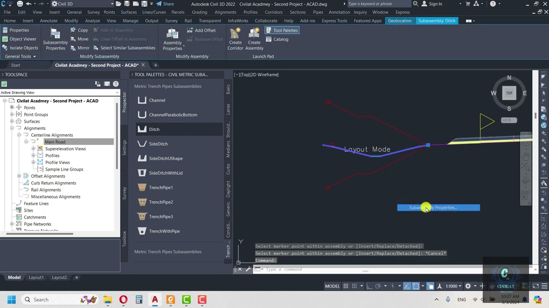This screenshot has width=549, height=308.
Task: Click the Undo arrow in quick access toolbar
Action: pyautogui.click(x=29, y=4)
